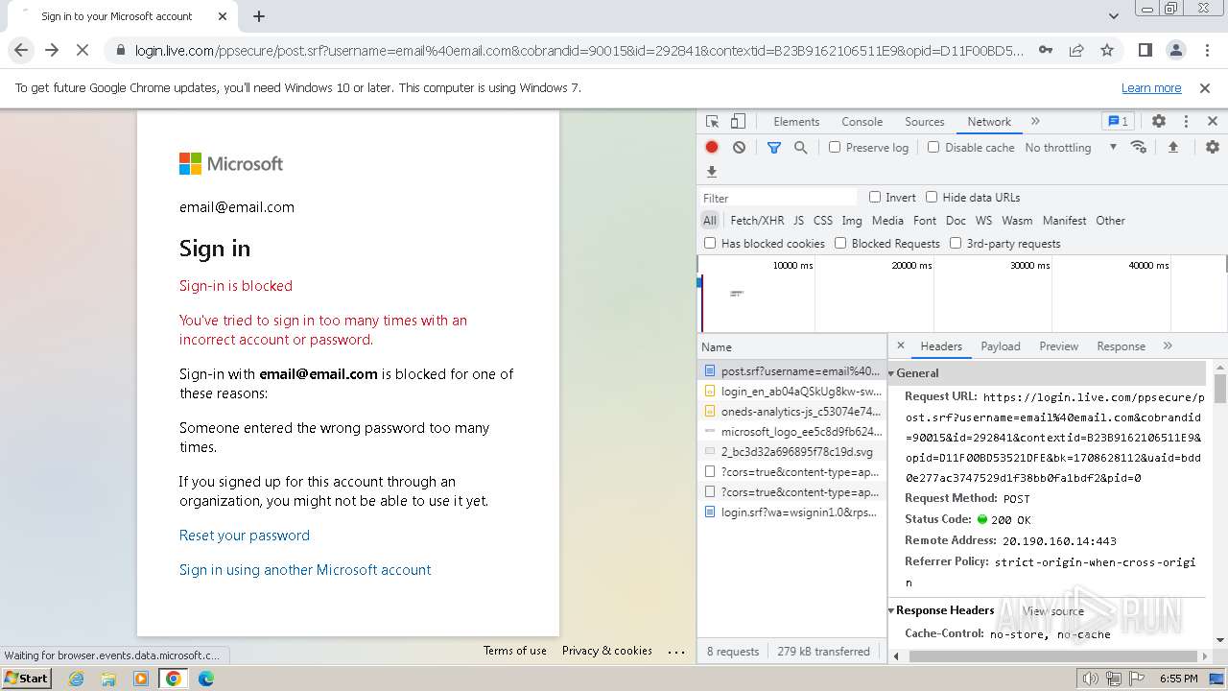Toggle the Chrome side panel
Viewport: 1228px width, 691px height.
pos(1145,50)
